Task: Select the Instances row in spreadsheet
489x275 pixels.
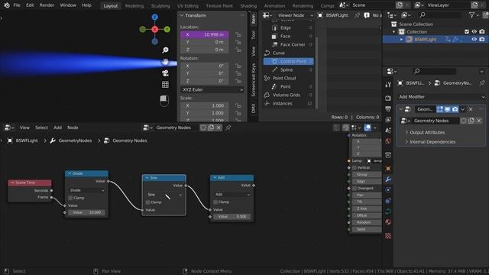Action: (289, 104)
